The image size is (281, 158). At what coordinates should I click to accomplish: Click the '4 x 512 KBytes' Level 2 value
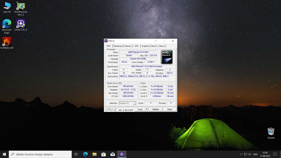point(157,93)
